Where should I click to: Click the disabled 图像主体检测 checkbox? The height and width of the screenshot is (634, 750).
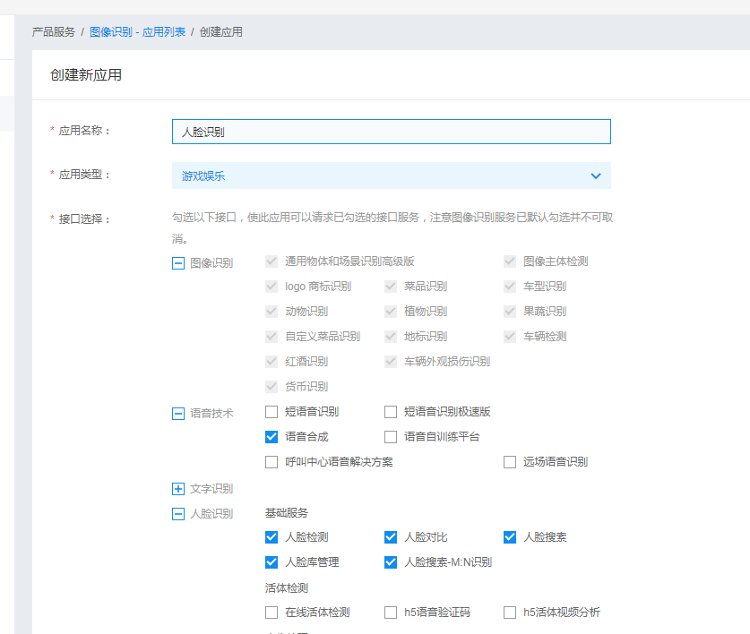coord(509,261)
